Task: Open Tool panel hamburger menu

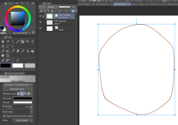Action: 1,37
